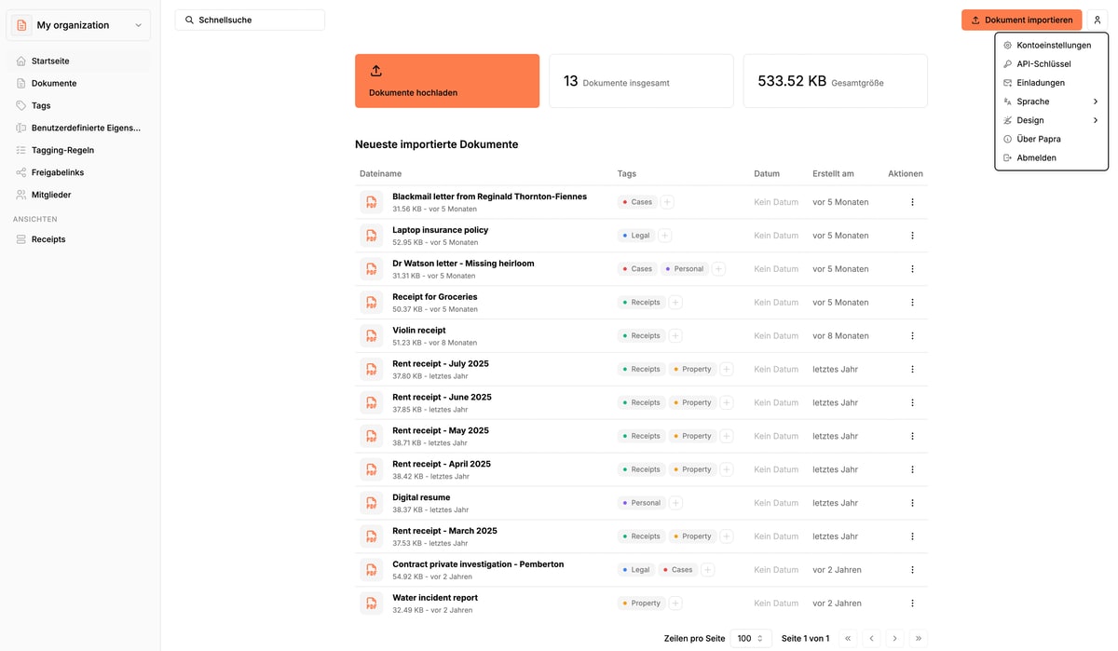Open rows per page dropdown showing 100

tap(751, 639)
